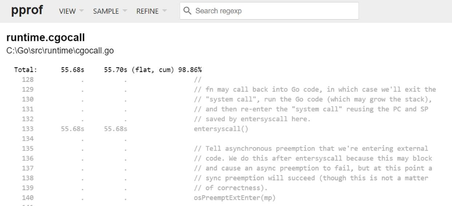Click line number 140
Screen dimensions: 452x206
27,198
